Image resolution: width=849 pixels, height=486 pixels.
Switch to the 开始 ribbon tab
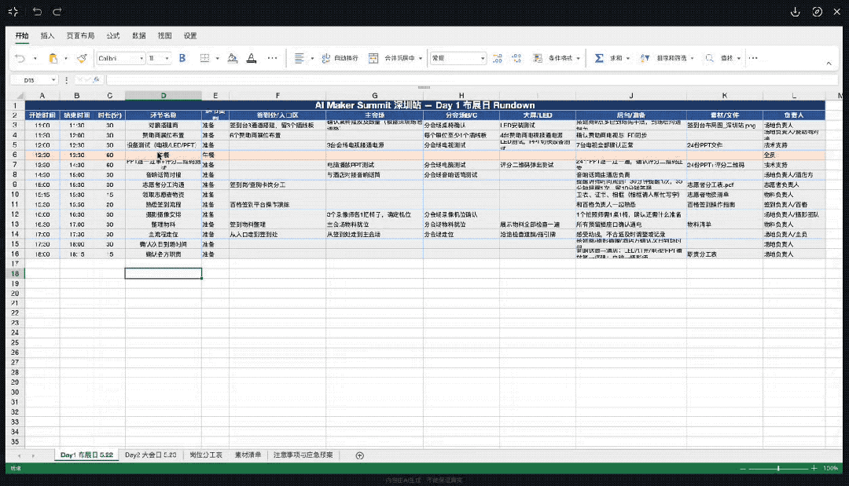pyautogui.click(x=22, y=35)
